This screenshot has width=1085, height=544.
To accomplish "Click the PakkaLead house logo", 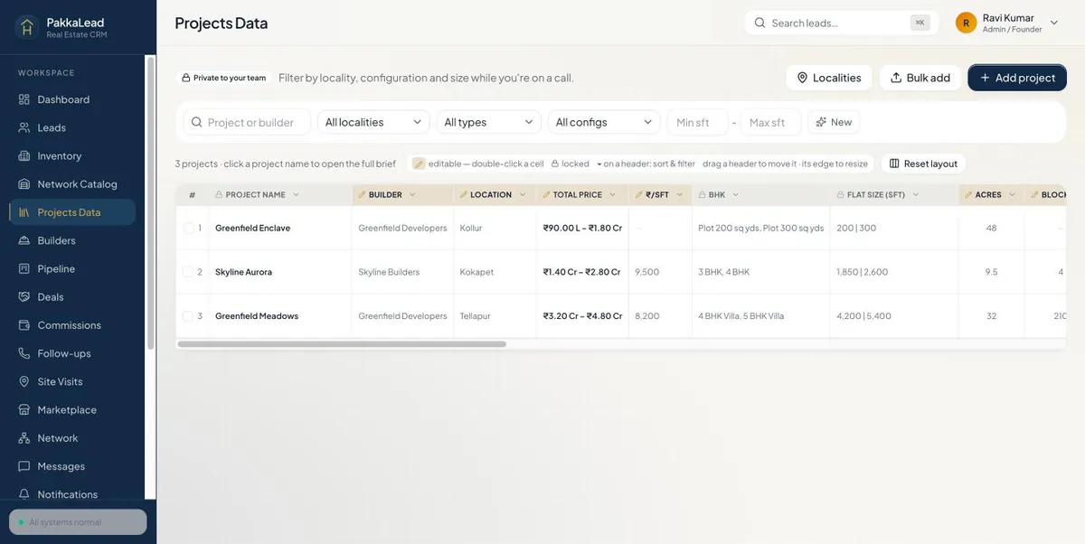I will (27, 27).
